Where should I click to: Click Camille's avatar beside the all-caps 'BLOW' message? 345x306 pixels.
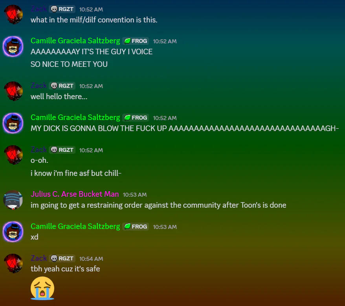(x=13, y=123)
